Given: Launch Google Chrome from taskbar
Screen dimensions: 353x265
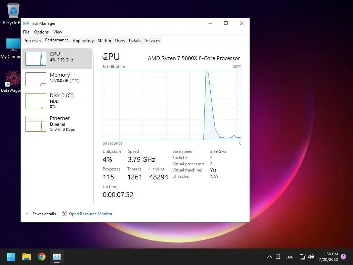Looking at the screenshot, I should click(42, 257).
